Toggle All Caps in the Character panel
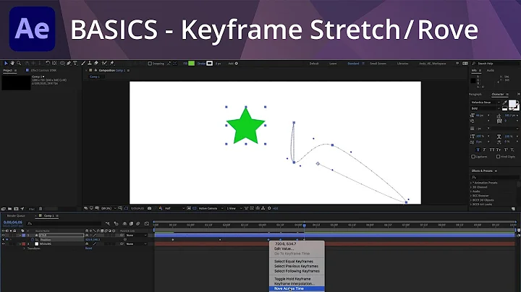The width and height of the screenshot is (521, 292). tap(492, 150)
